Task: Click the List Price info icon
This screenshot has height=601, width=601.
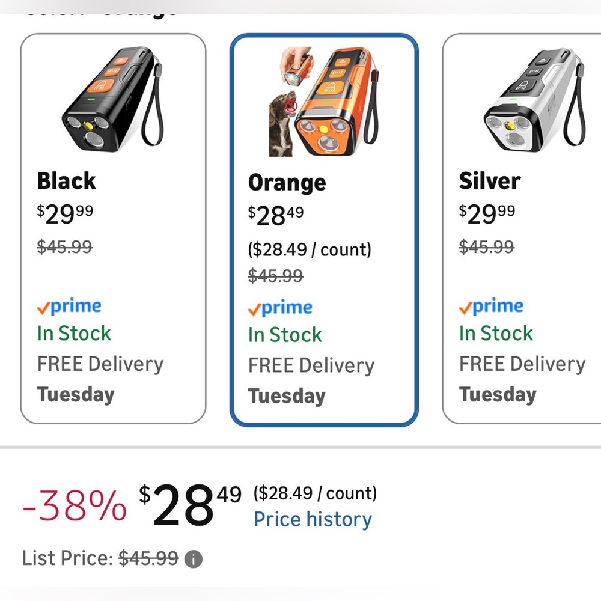Action: tap(193, 559)
